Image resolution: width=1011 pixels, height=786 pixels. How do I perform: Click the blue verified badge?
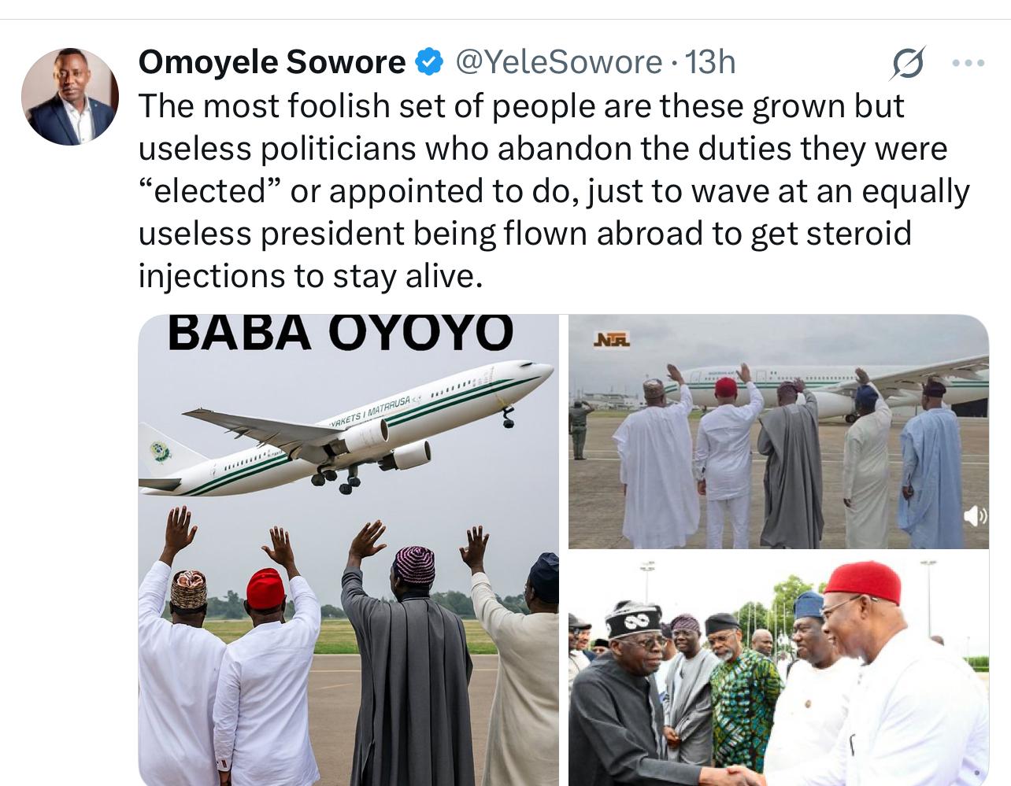point(429,62)
